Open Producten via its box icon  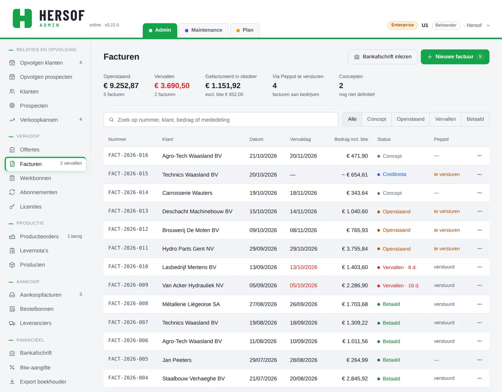12,265
